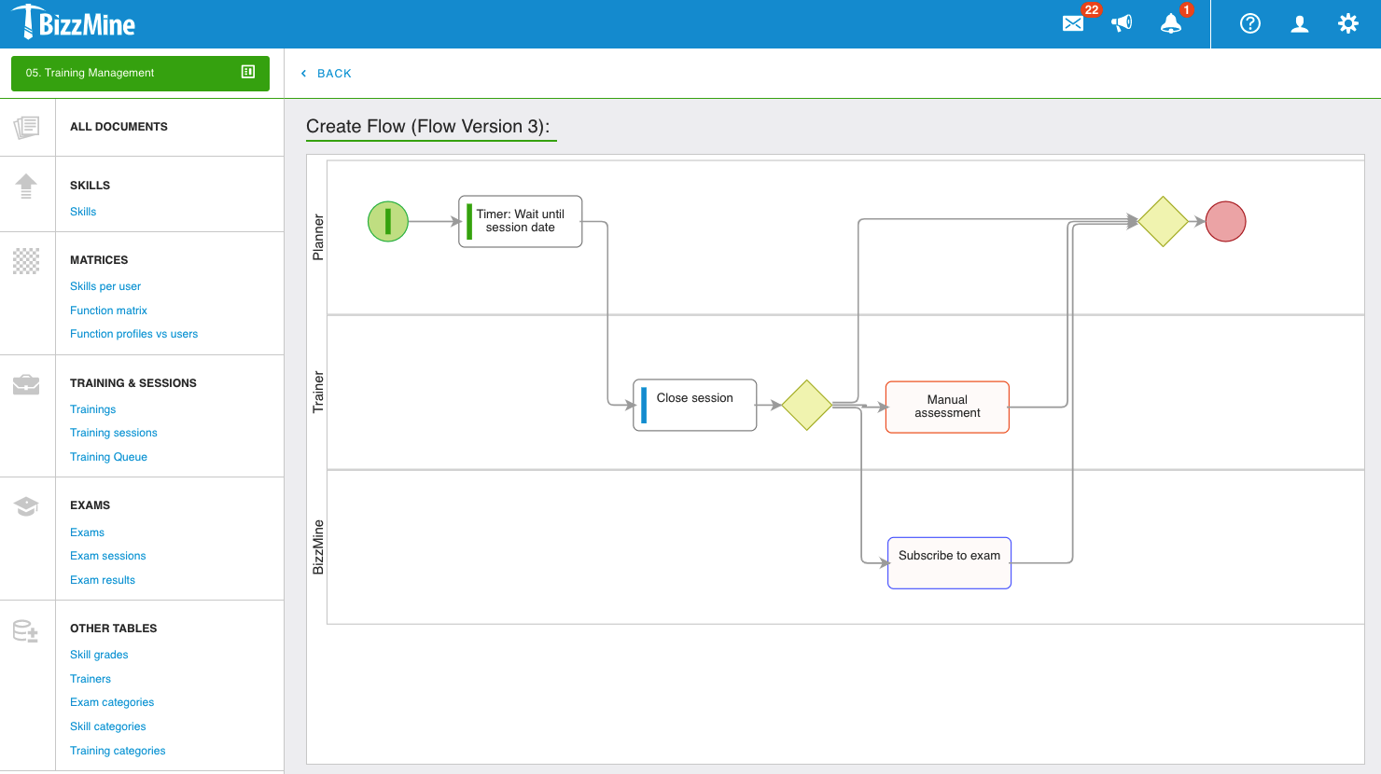
Task: Open the settings gear icon
Action: [1348, 23]
